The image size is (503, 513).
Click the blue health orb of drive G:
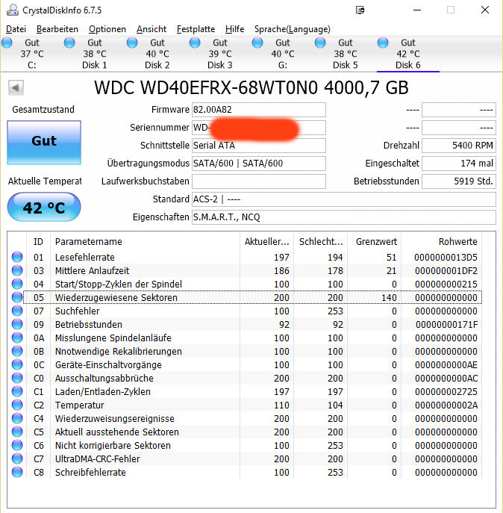pos(257,43)
